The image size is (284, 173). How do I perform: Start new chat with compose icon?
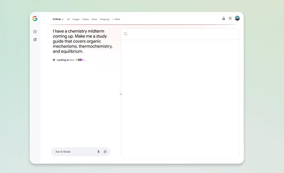coord(35,39)
